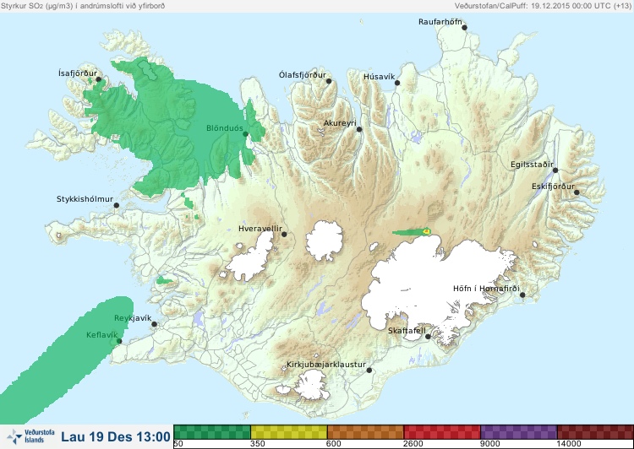Image resolution: width=634 pixels, height=449 pixels.
Task: Click the Keflavík label
Action: pyautogui.click(x=102, y=335)
